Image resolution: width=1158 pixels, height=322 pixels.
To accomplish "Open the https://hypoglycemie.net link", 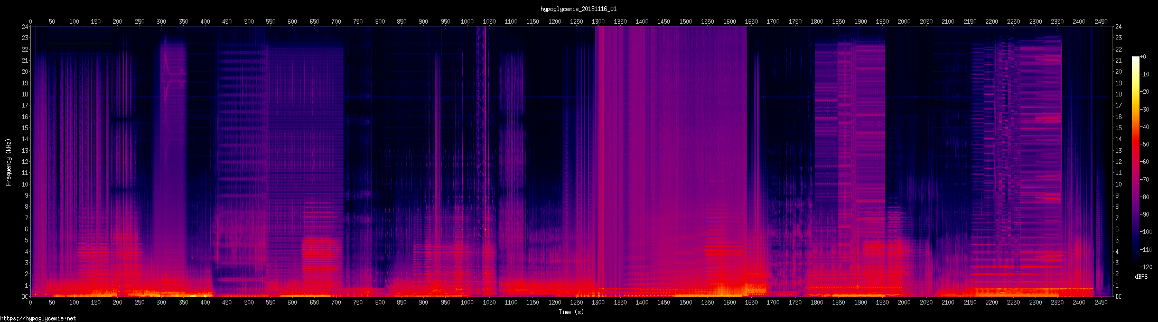I will coord(38,318).
